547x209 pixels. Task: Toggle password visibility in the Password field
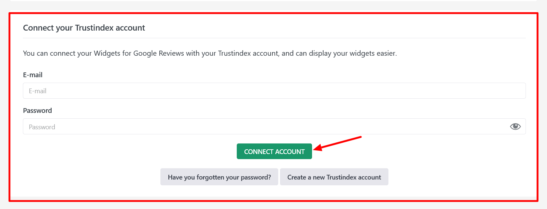[x=515, y=127]
